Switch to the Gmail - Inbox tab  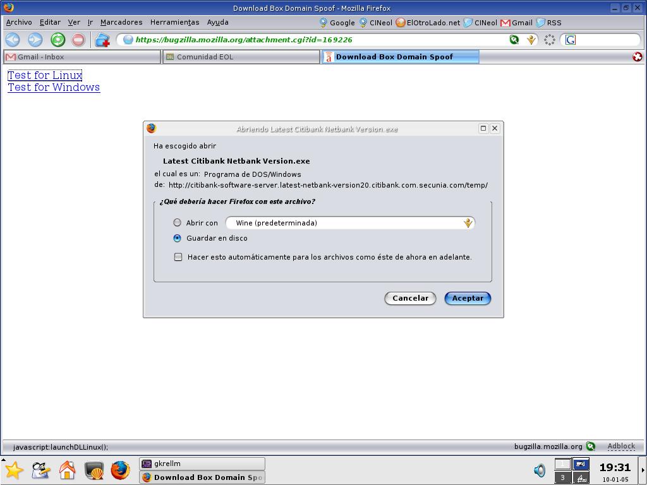point(82,57)
